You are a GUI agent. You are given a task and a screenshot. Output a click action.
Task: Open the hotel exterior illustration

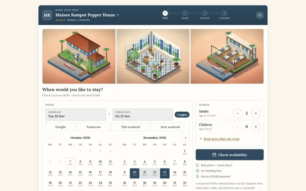coord(79,56)
